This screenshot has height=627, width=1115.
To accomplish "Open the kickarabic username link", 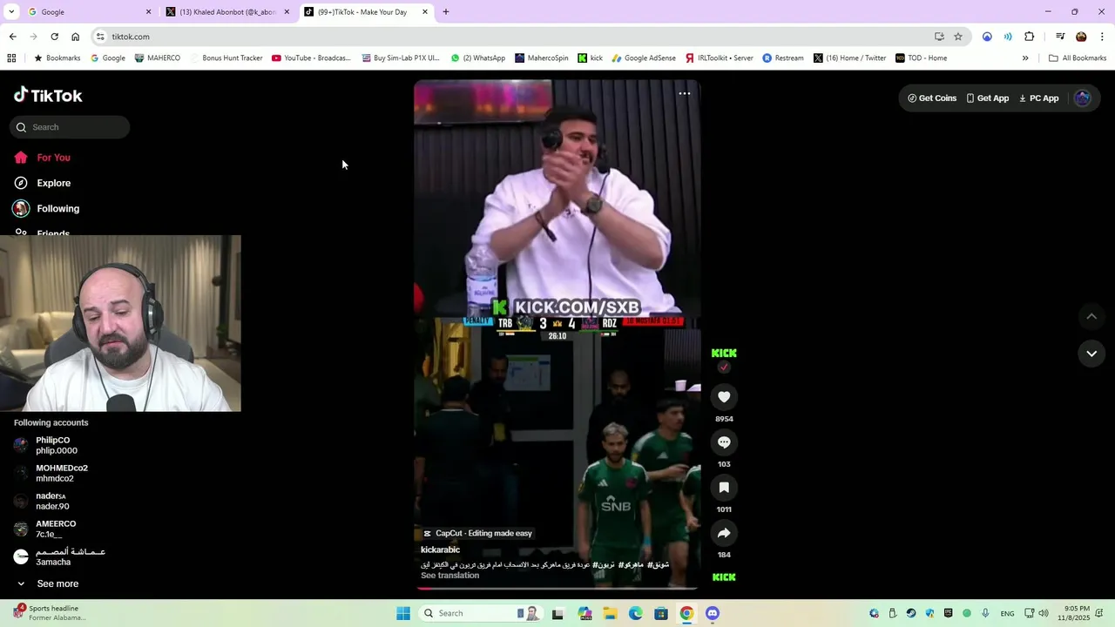I will pos(440,550).
